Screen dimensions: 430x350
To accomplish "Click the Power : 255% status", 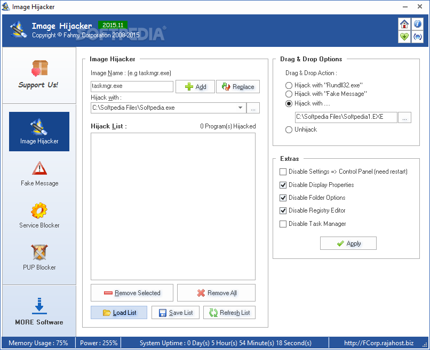I will click(x=99, y=343).
